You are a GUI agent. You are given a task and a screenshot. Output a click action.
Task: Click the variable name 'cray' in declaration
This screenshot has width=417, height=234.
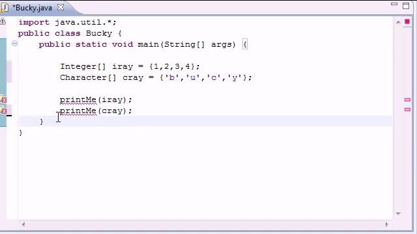pos(133,78)
